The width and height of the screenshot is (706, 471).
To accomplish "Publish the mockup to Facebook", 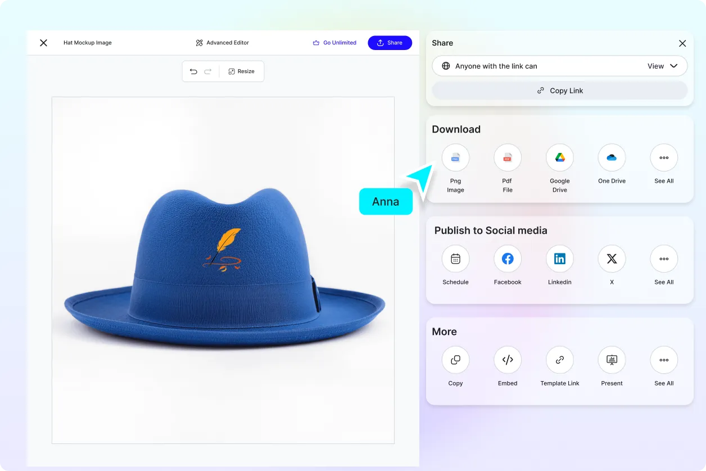I will [507, 259].
